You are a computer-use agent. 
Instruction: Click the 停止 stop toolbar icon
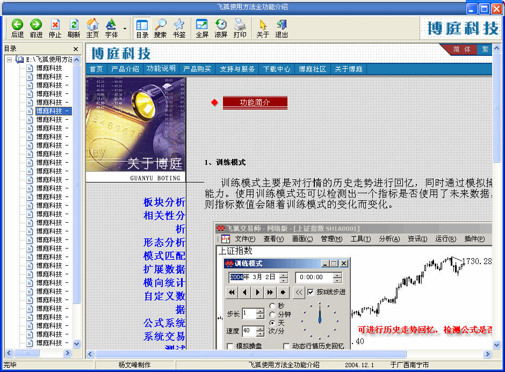tap(55, 28)
